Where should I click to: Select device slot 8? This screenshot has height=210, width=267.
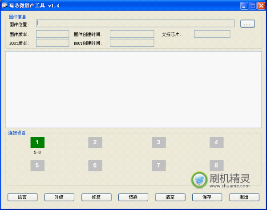pyautogui.click(x=216, y=165)
